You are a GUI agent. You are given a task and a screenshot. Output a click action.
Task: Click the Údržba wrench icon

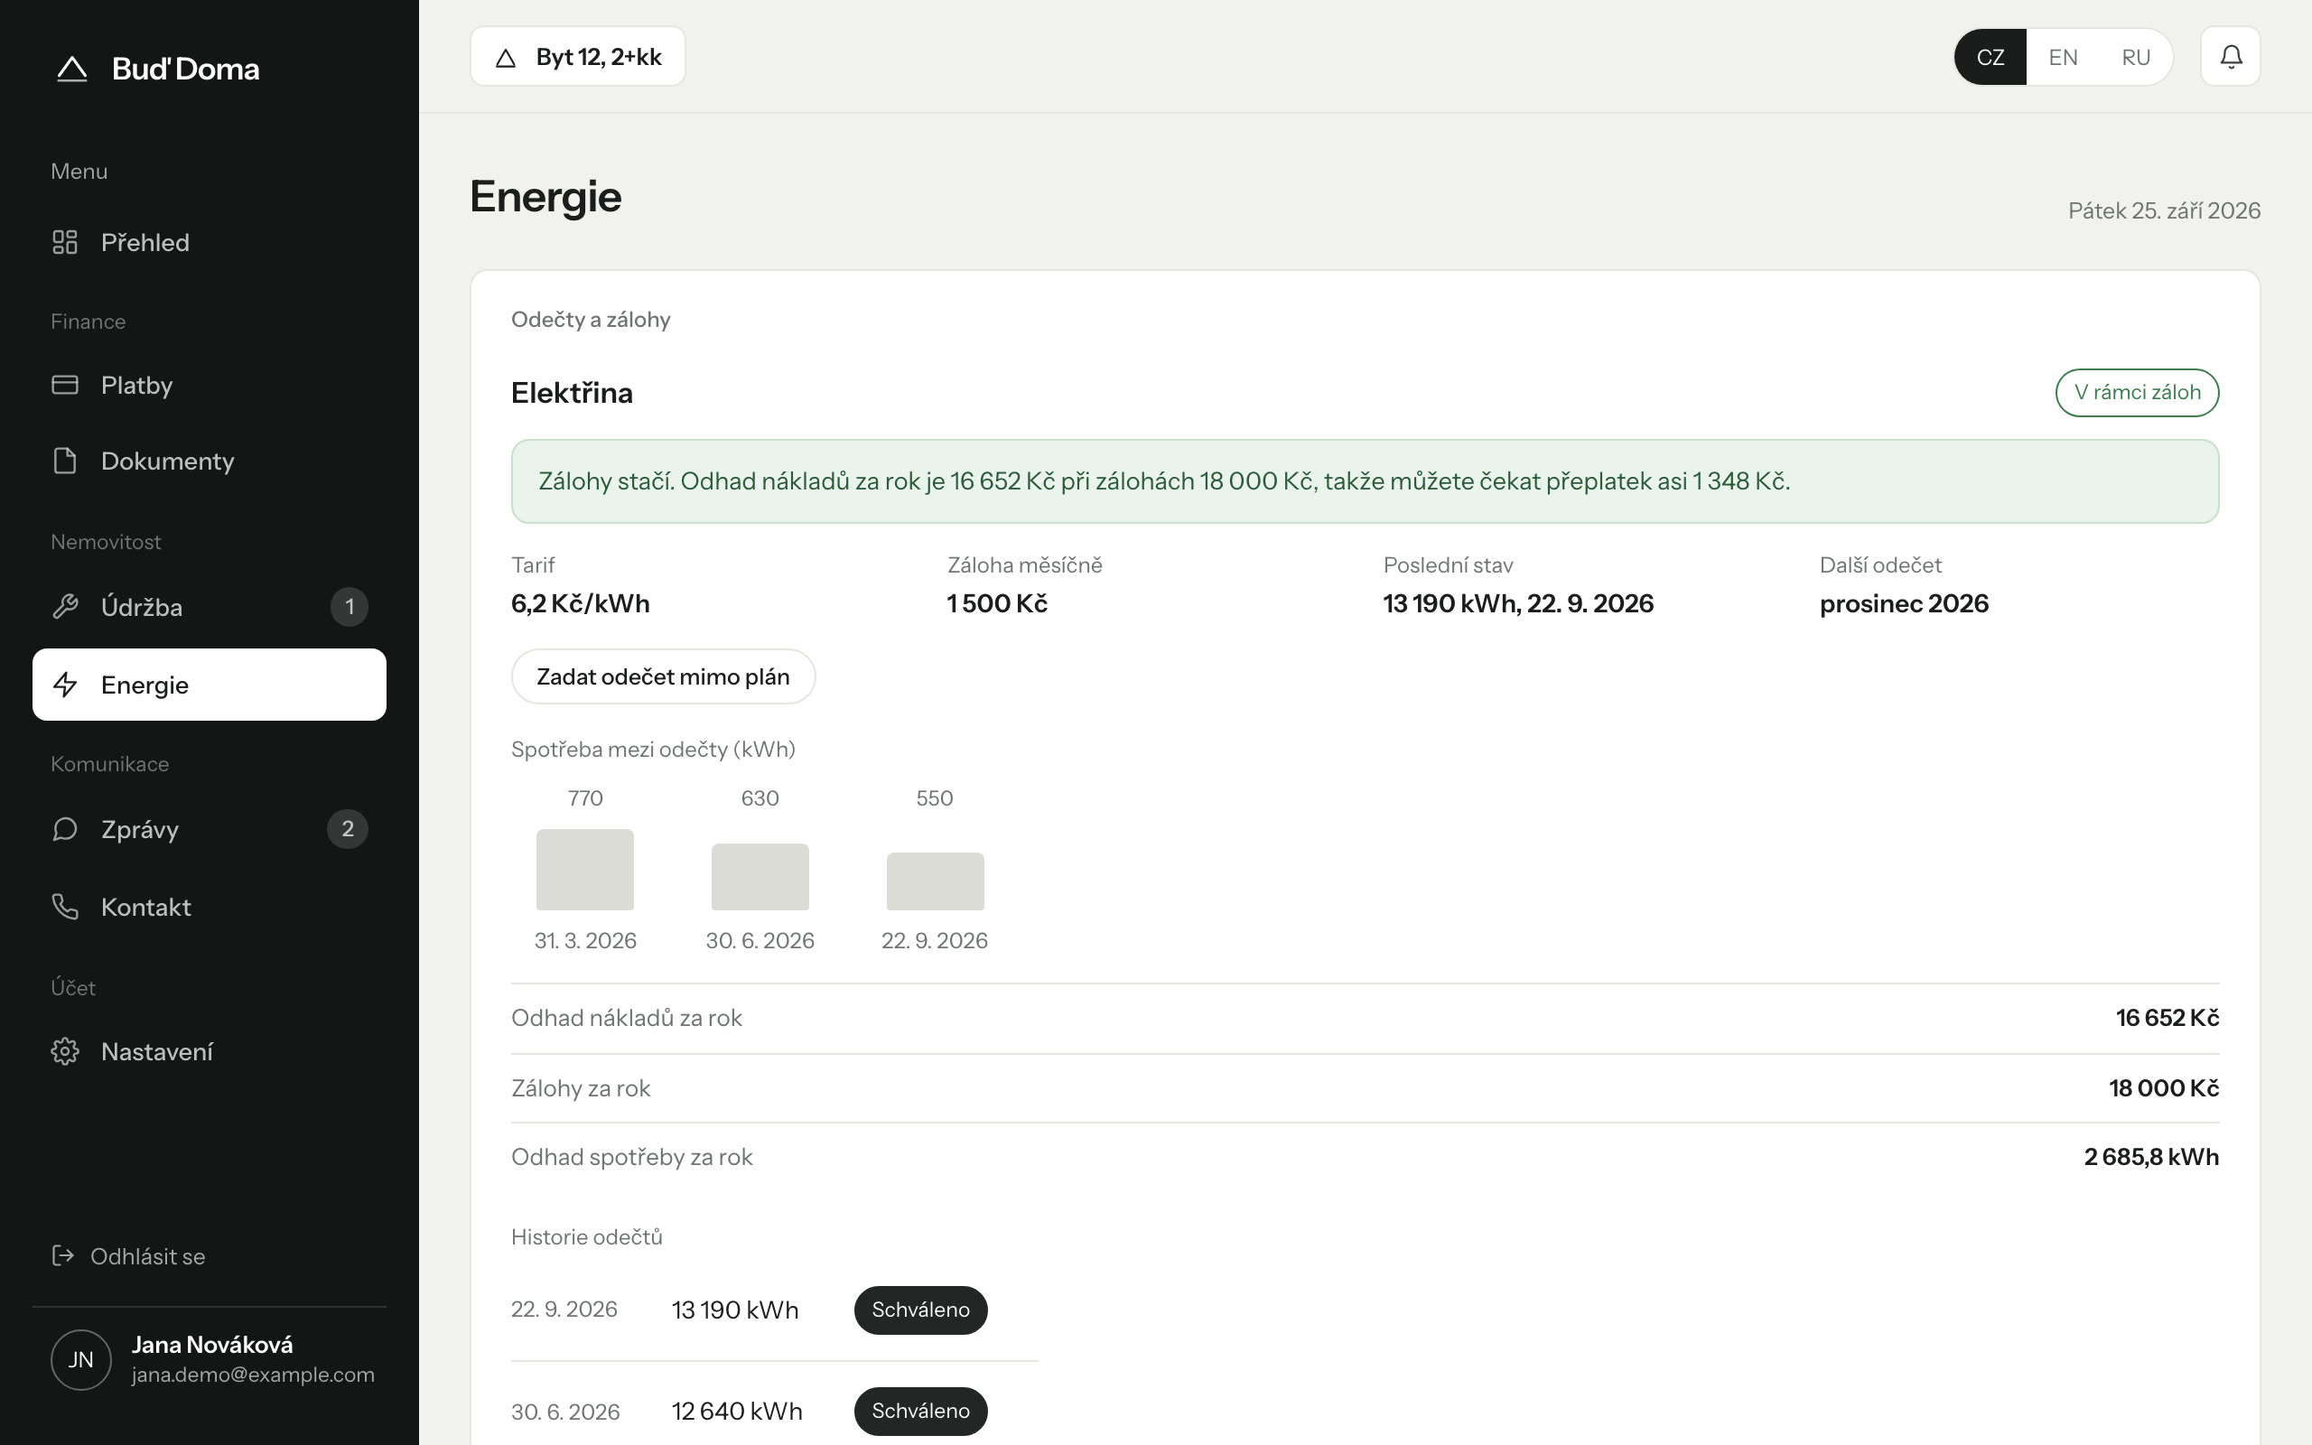pos(65,607)
